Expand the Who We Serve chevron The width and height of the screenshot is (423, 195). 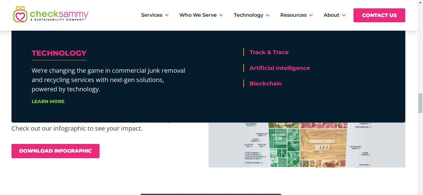[221, 15]
